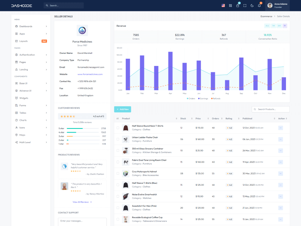The height and width of the screenshot is (226, 301).
Task: Click the Widgets sidebar icon
Action: click(x=16, y=98)
